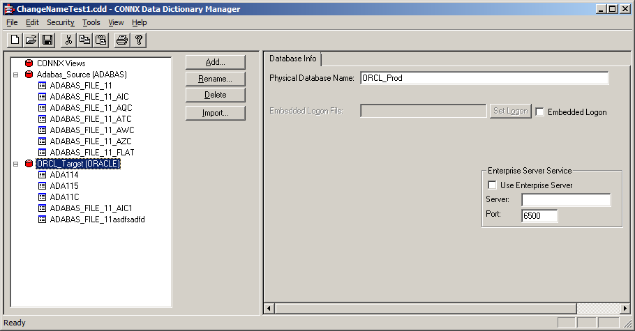Click the Add... button
Viewport: 635px width, 331px height.
coord(215,62)
